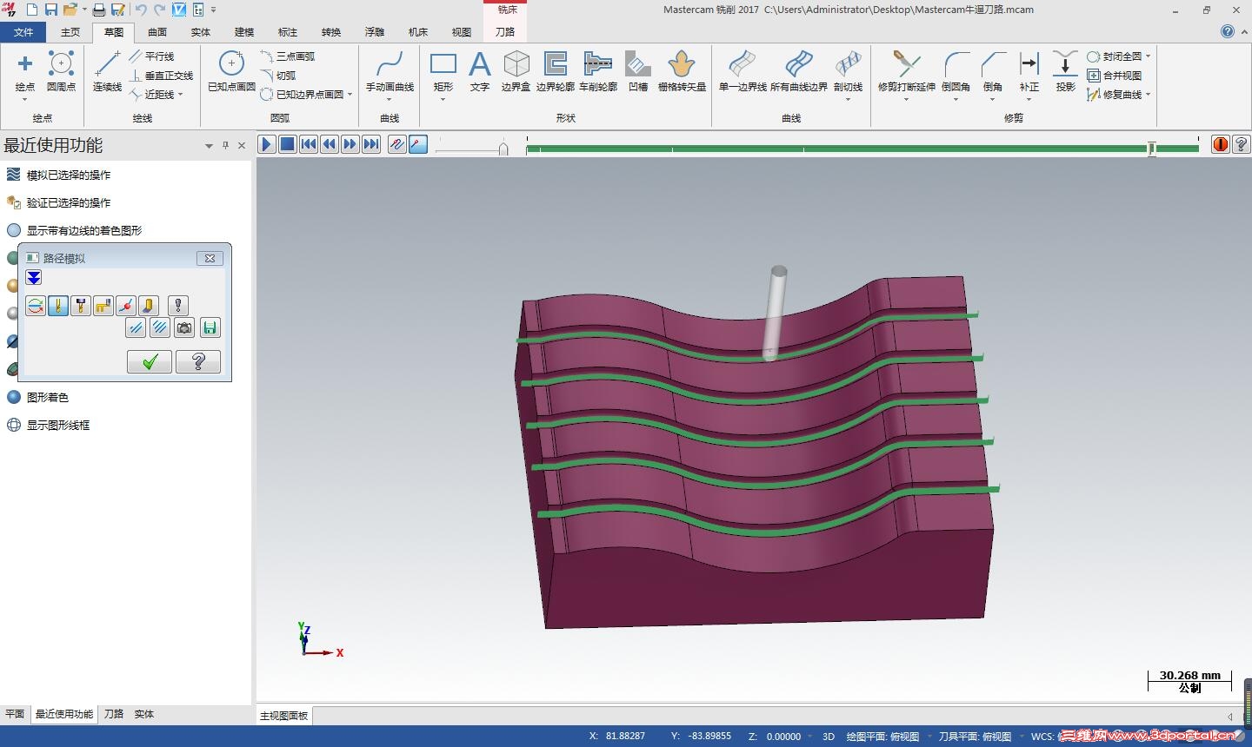Click the marker on green progress bar
The image size is (1252, 747).
(1151, 149)
